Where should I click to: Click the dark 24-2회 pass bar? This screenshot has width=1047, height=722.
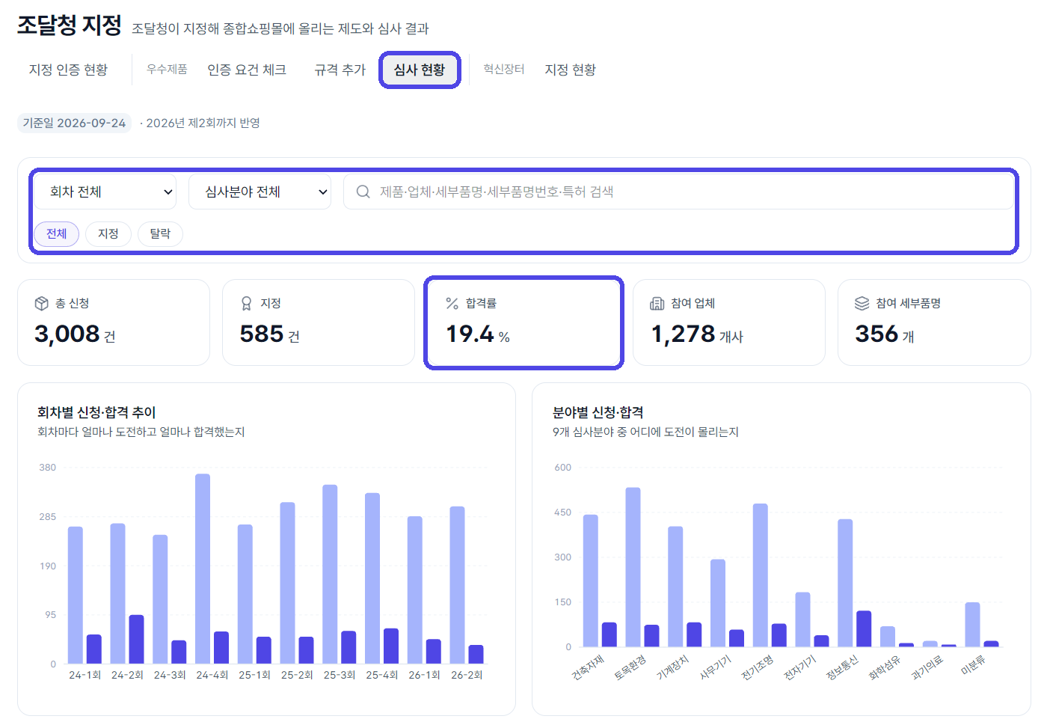click(136, 639)
